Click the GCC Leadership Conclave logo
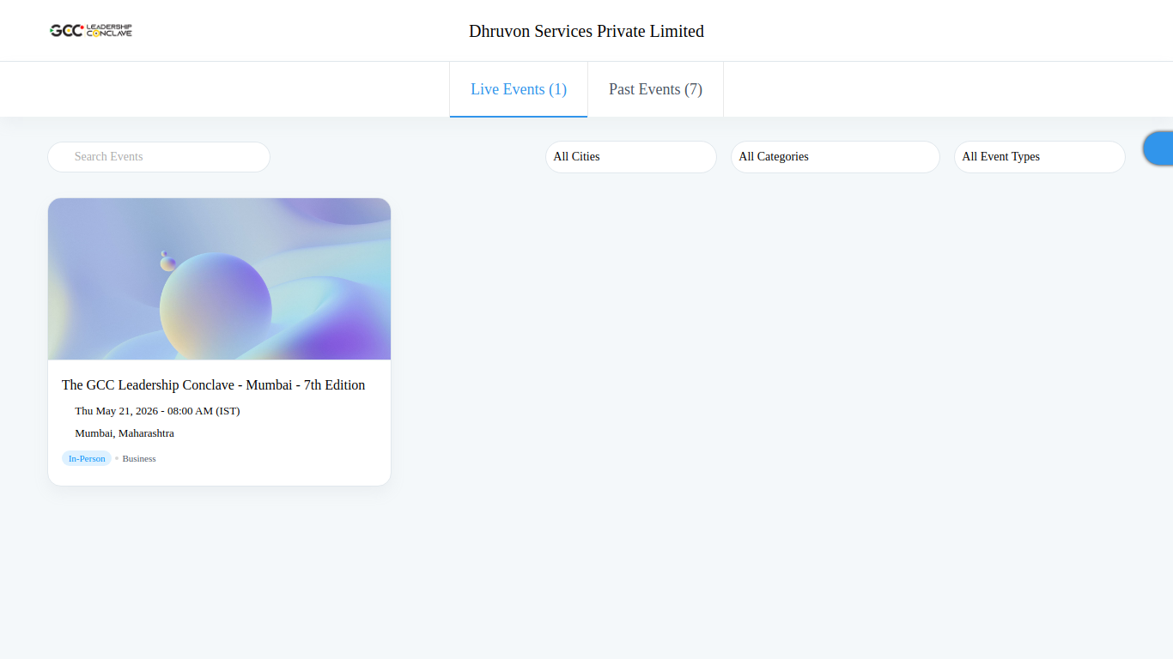The height and width of the screenshot is (659, 1173). 91,31
